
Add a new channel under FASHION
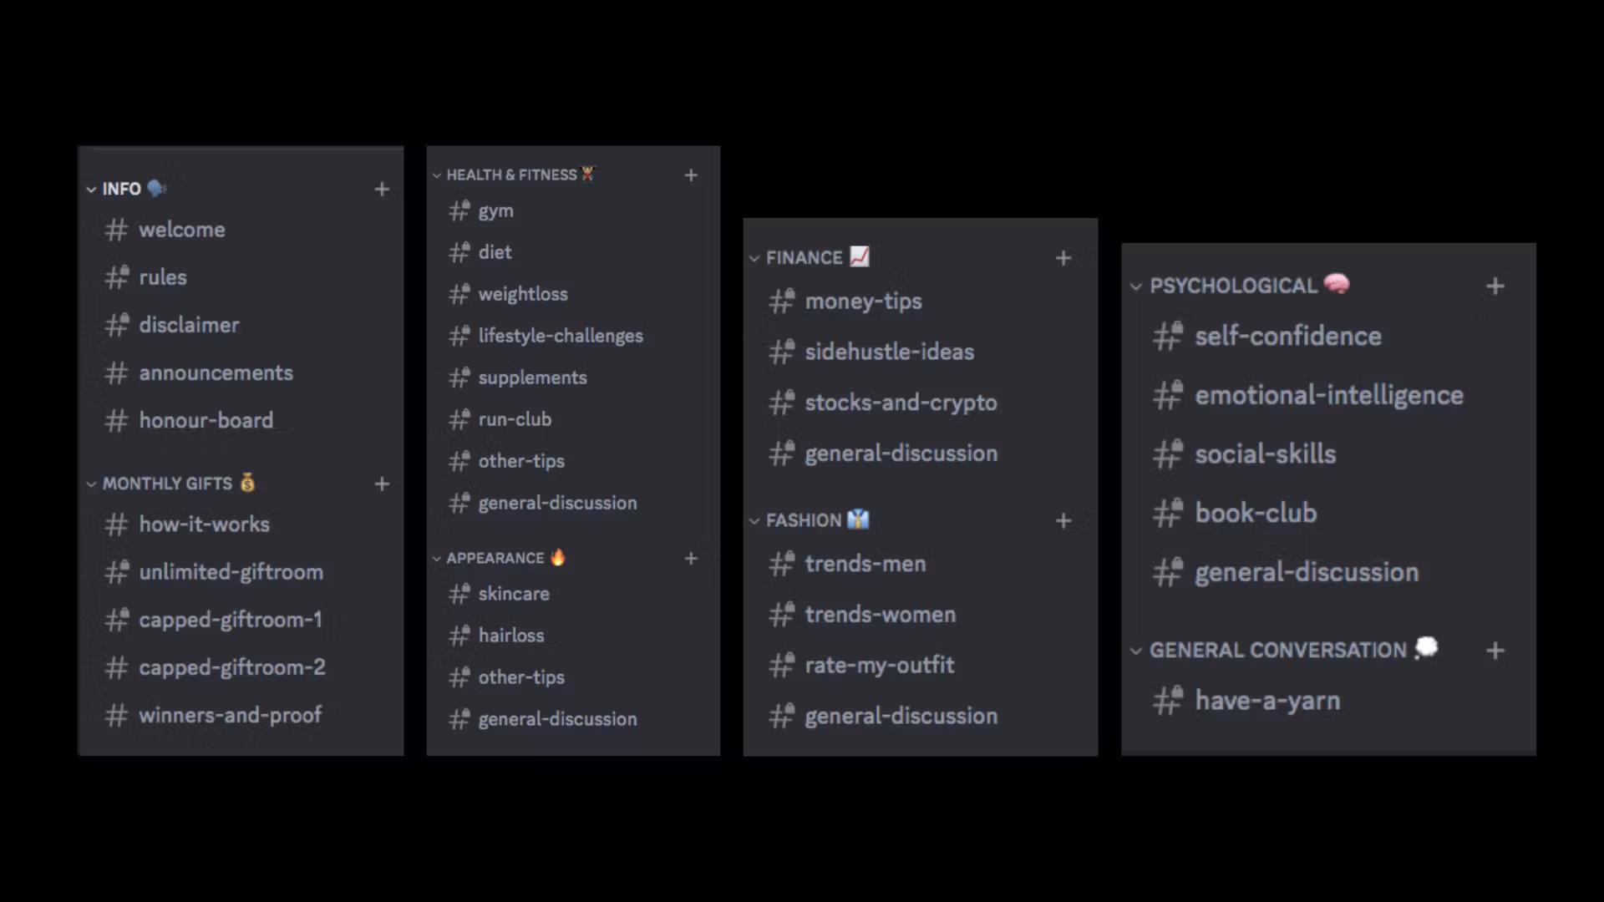1063,521
